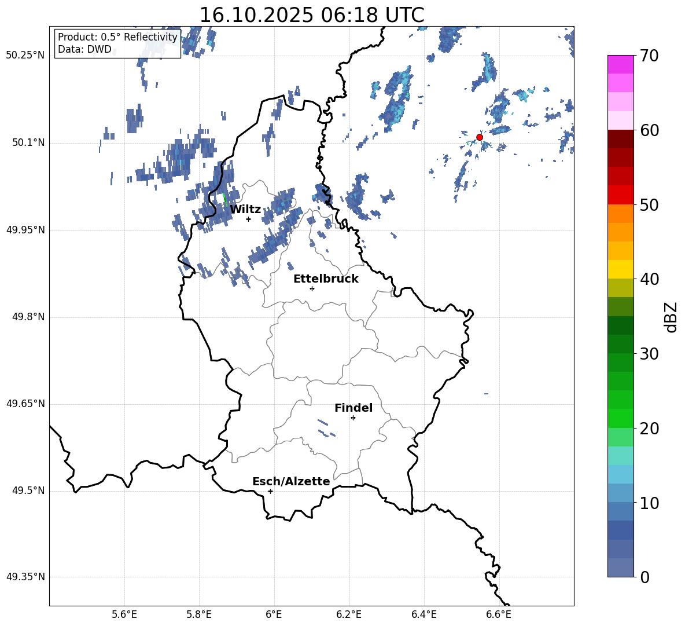Click the 10 colorbar tick label
Image resolution: width=685 pixels, height=626 pixels.
pyautogui.click(x=649, y=503)
